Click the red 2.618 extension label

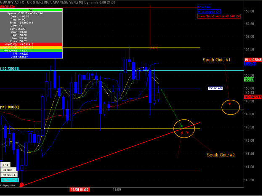154,48
